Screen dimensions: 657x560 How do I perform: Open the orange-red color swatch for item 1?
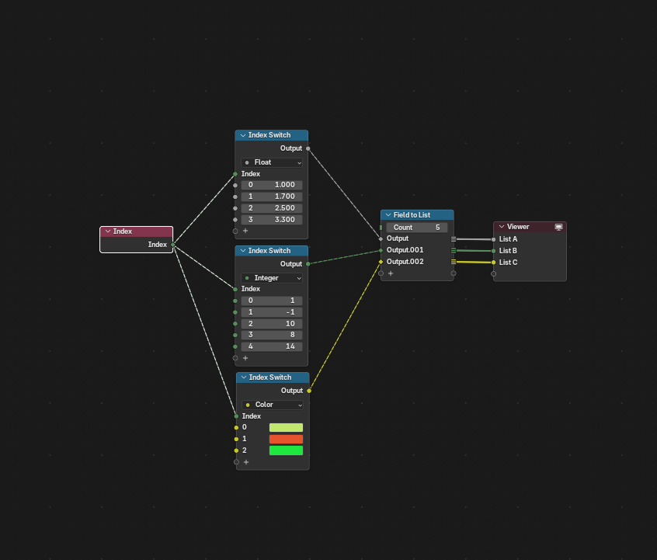[287, 440]
